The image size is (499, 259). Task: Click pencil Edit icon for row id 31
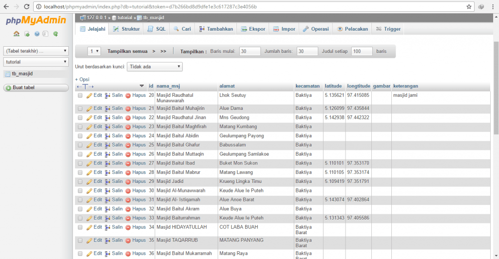(90, 200)
